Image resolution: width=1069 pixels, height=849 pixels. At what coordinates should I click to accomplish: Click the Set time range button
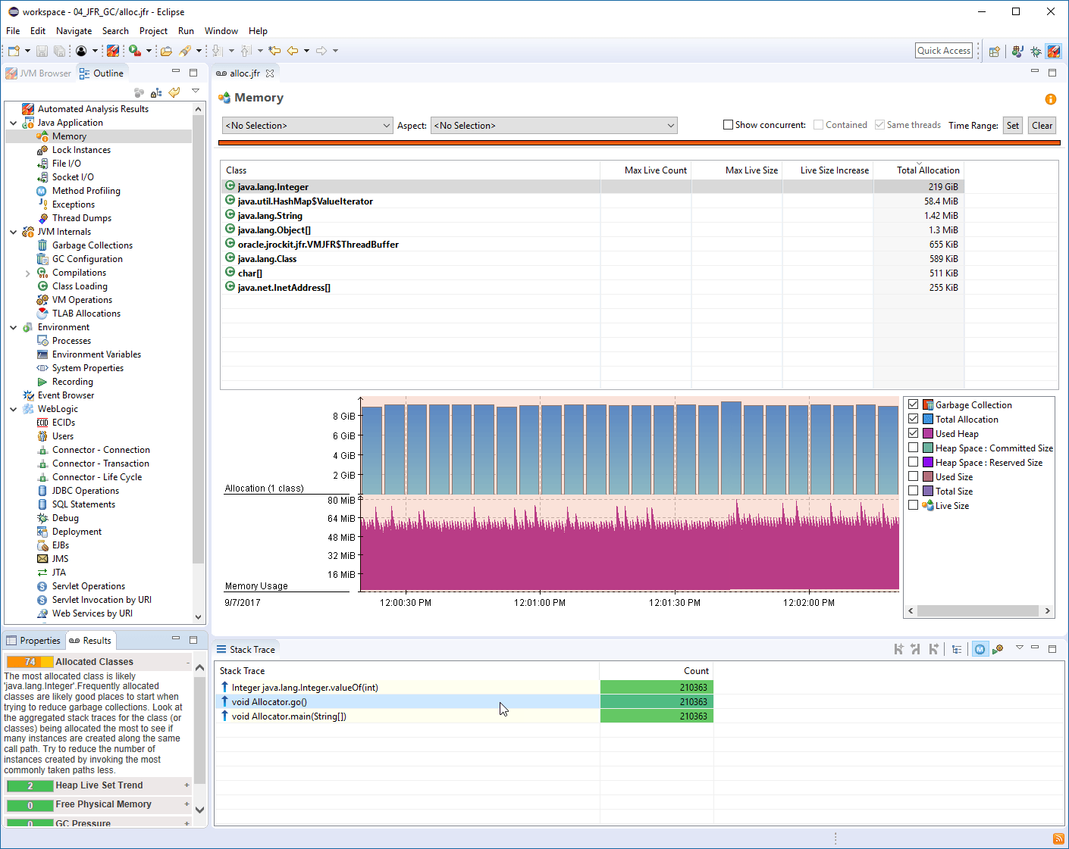tap(1013, 126)
